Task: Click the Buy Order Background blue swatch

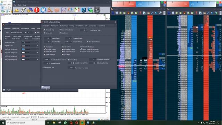Action: (x=23, y=49)
